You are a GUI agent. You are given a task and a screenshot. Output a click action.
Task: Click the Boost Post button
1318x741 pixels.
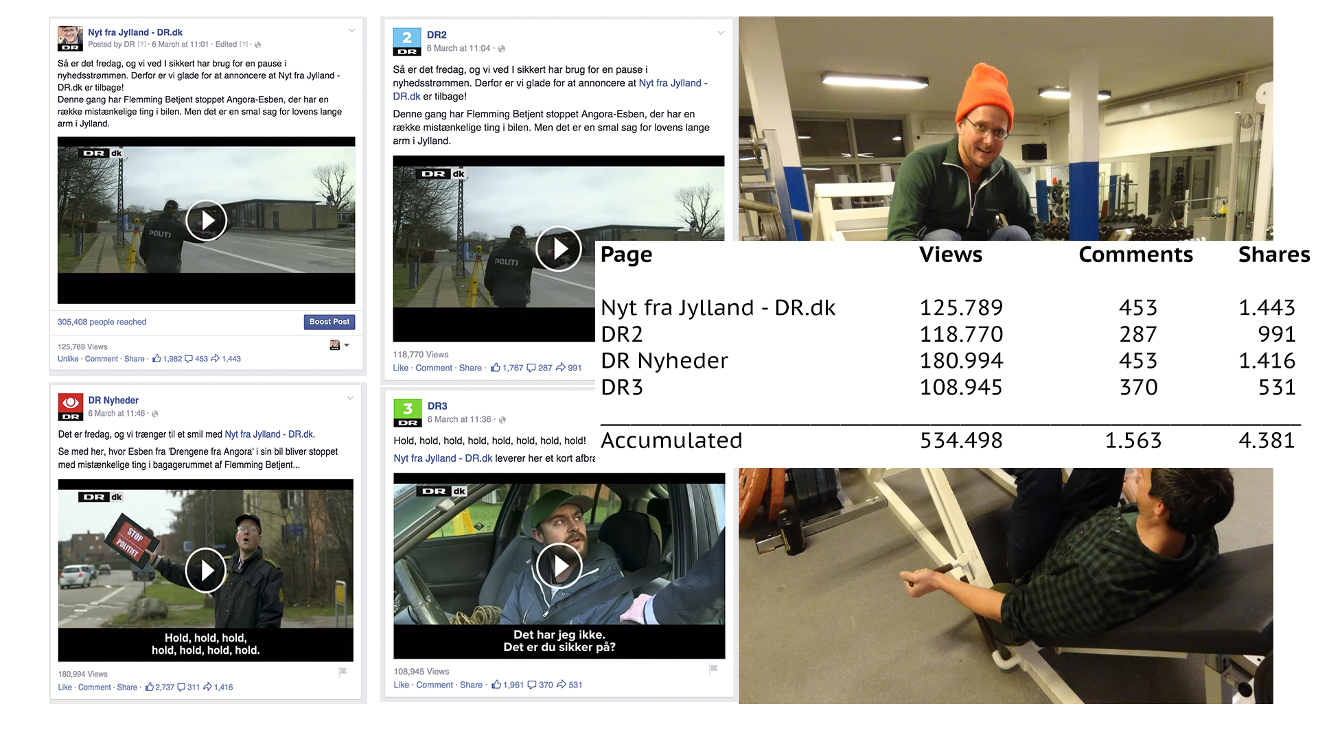coord(329,322)
